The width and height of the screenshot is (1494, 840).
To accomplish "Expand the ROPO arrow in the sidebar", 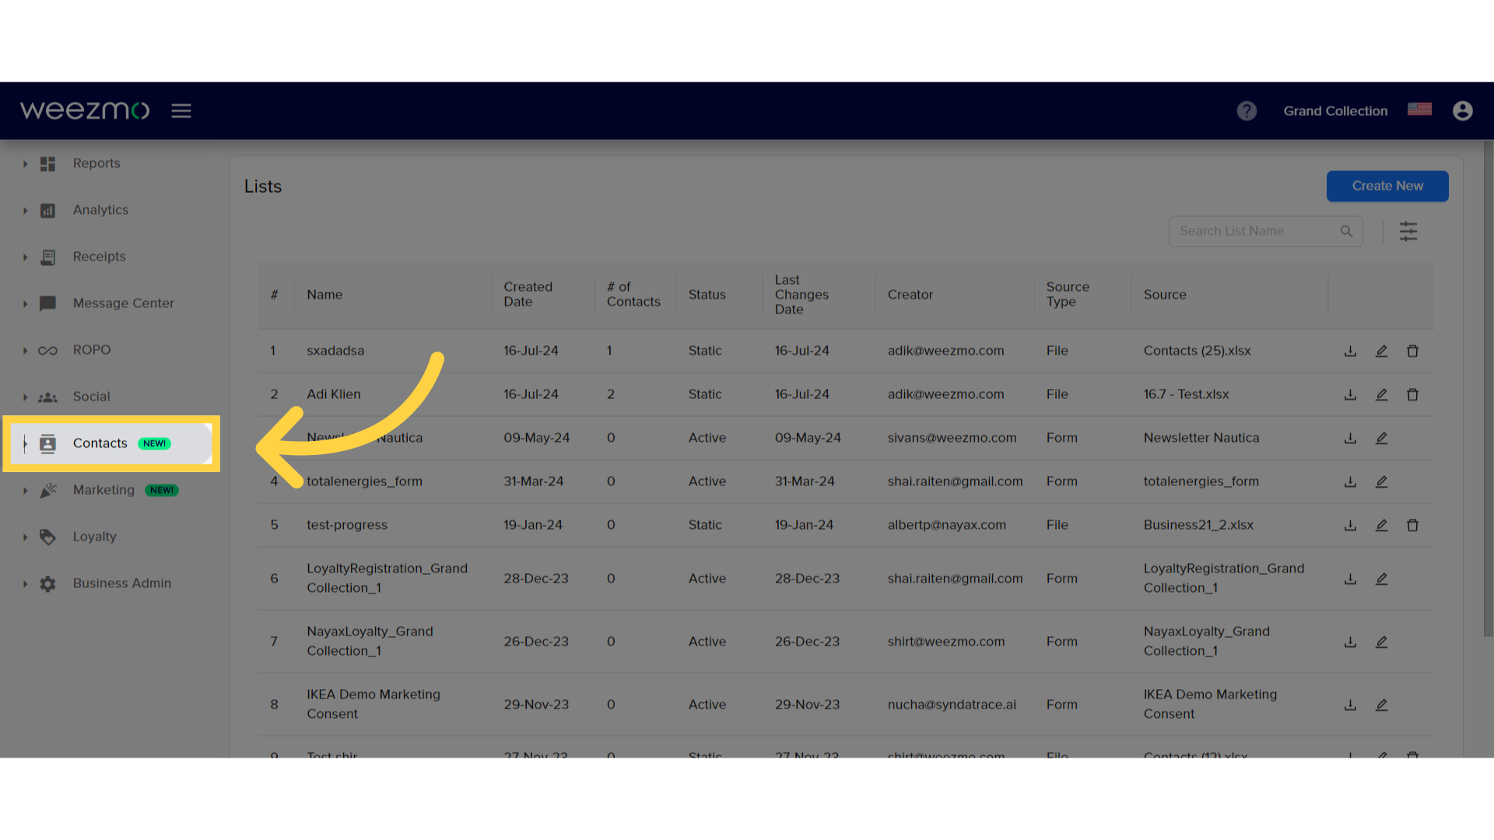I will tap(25, 351).
